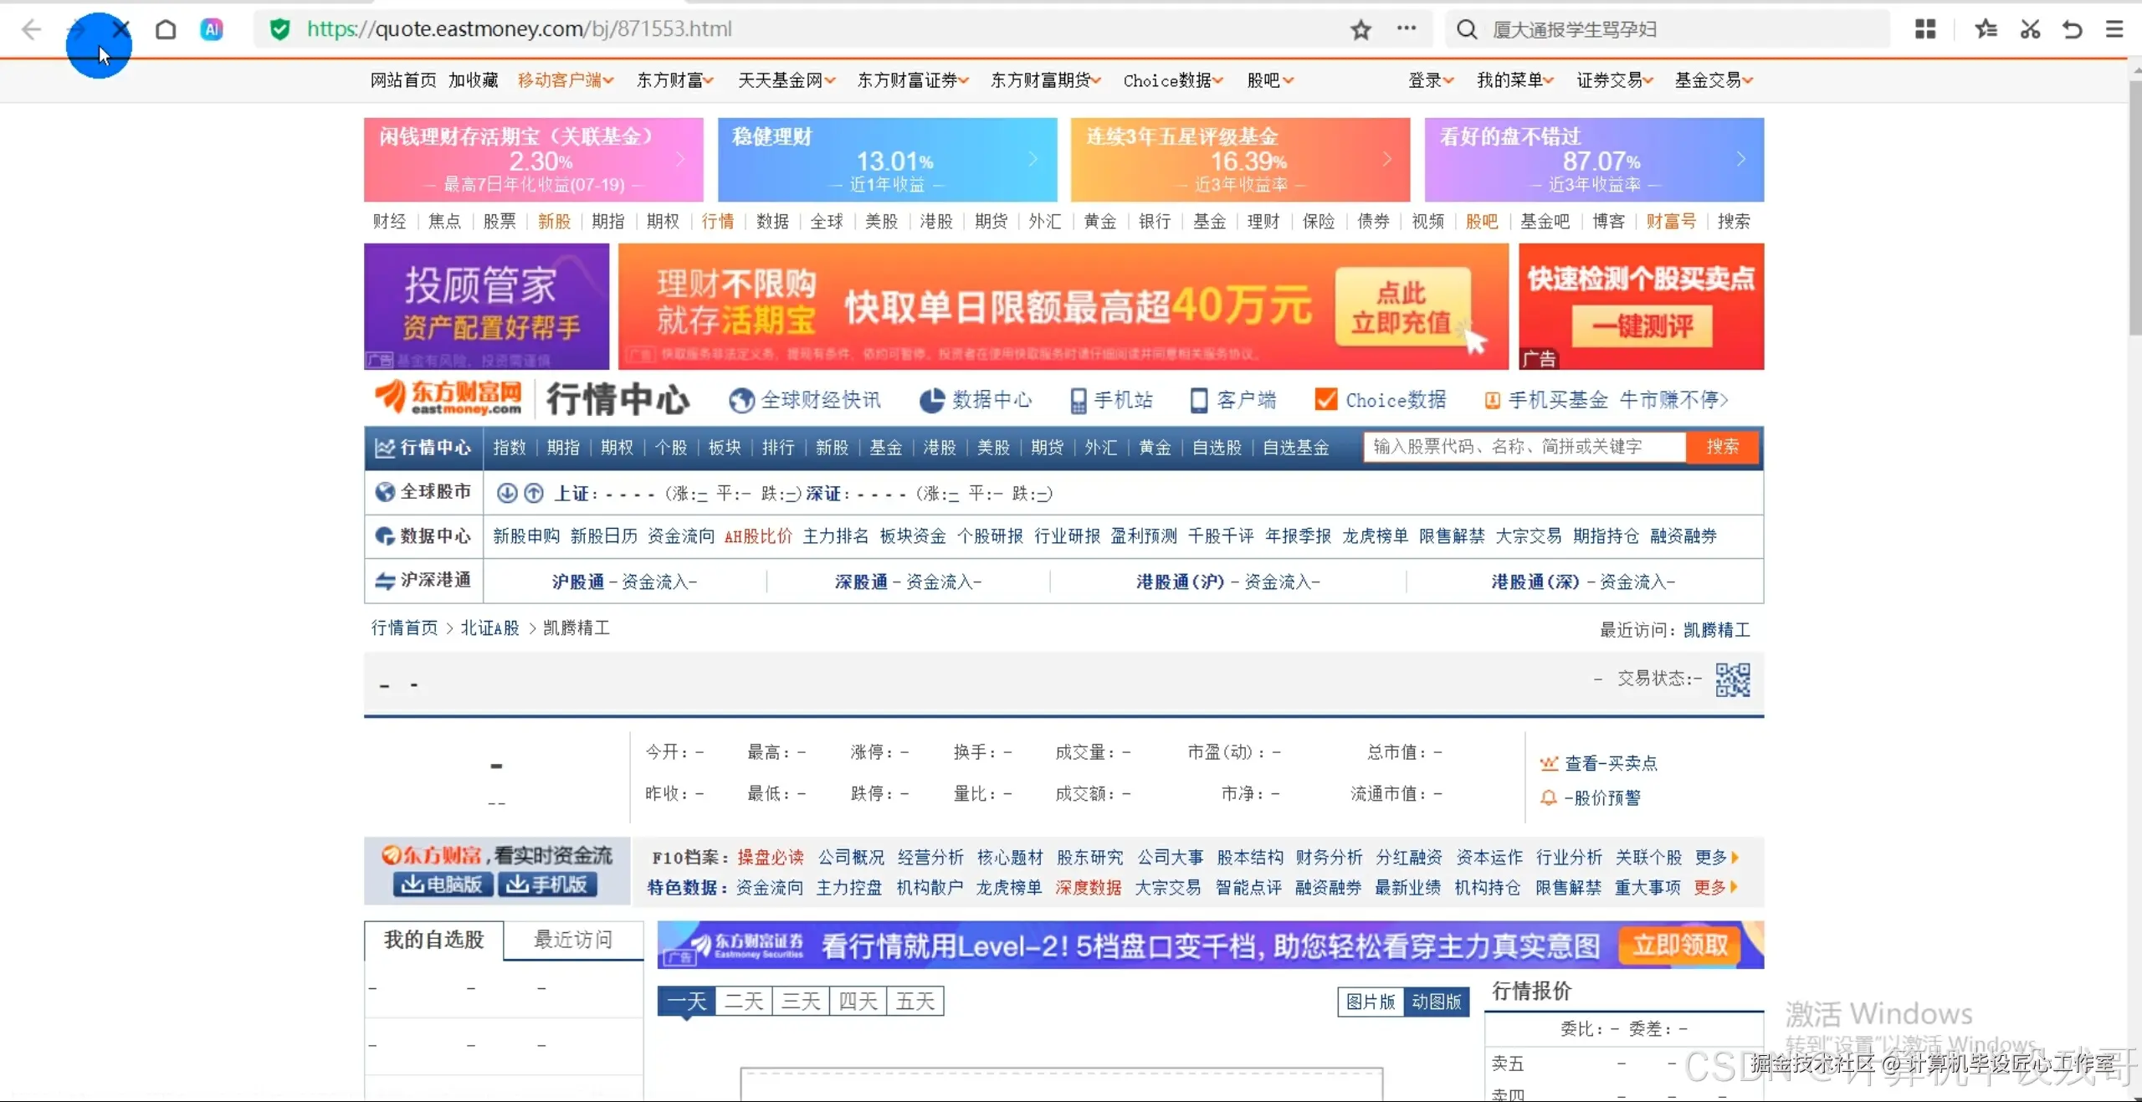Open 自选基金 in the quotes navbar
The height and width of the screenshot is (1102, 2142).
1296,448
